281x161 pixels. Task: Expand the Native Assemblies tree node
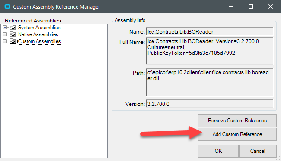coord(5,34)
